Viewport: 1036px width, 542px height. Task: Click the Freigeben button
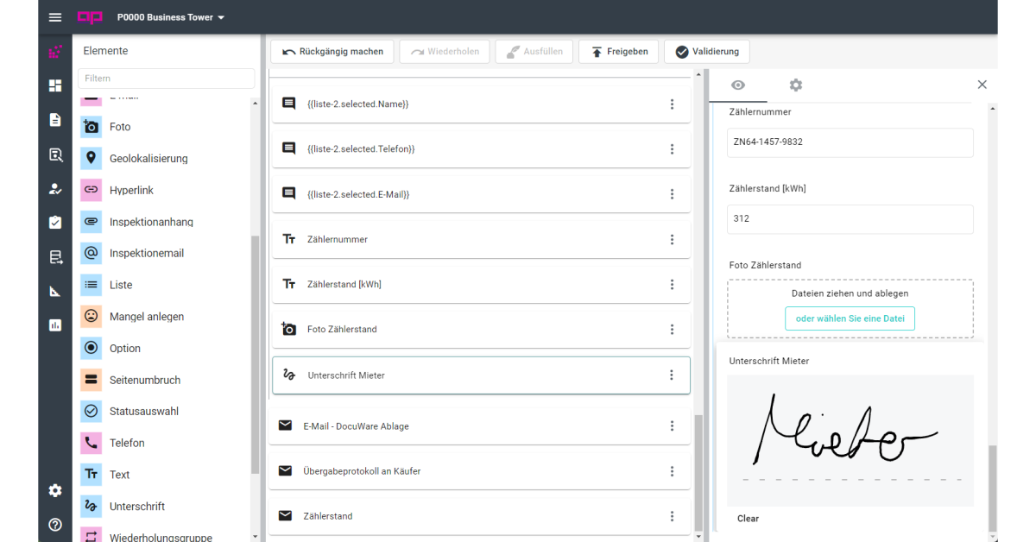click(619, 52)
